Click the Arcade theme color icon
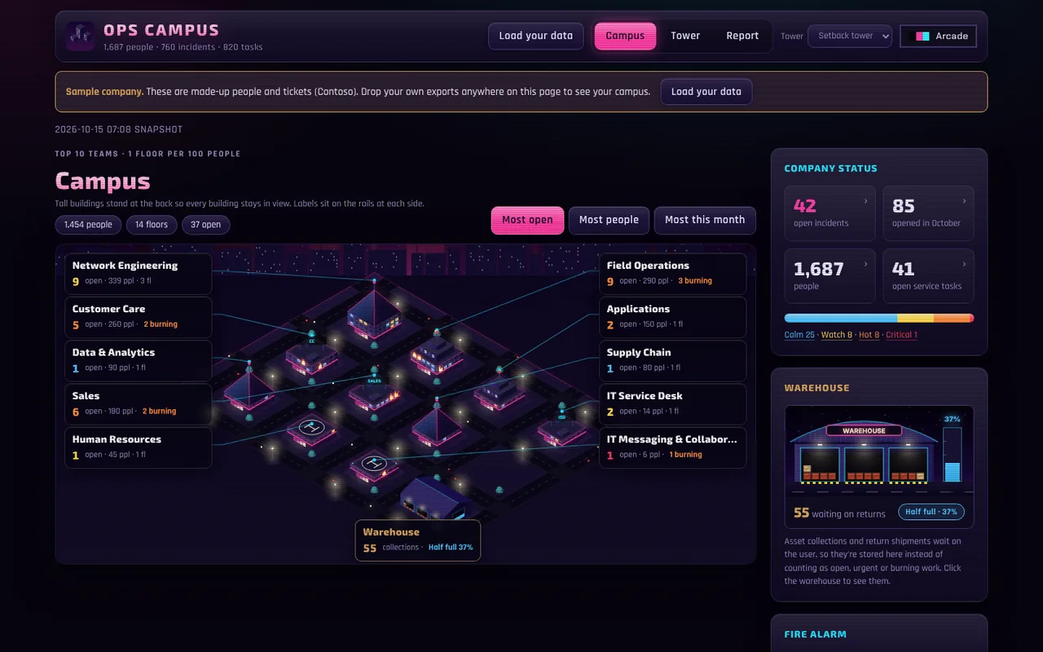Viewport: 1043px width, 652px height. point(922,36)
